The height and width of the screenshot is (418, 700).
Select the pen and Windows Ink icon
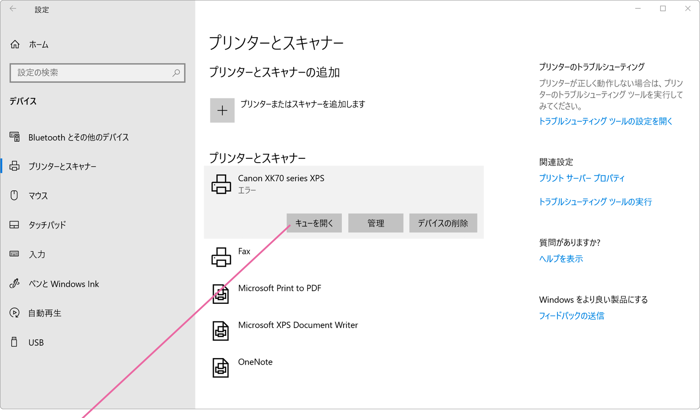coord(14,283)
